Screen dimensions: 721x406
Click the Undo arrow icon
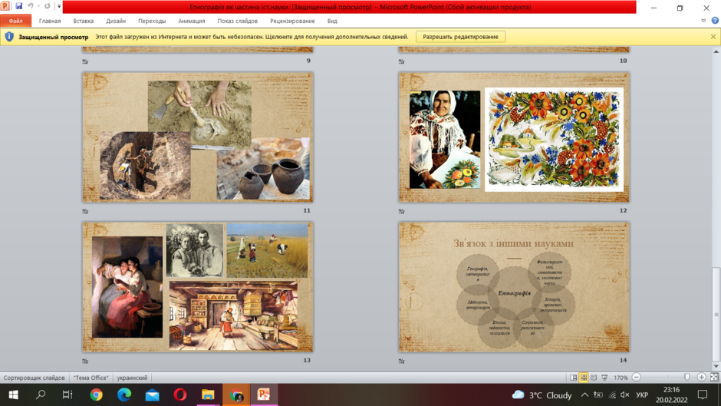click(x=31, y=6)
